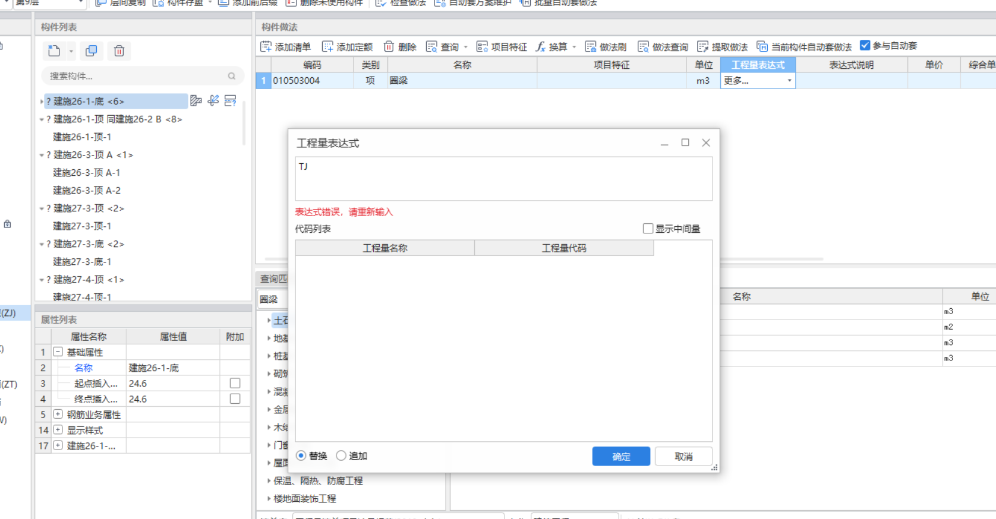This screenshot has height=519, width=996.
Task: Click the query icon beside 建施26-1-底
Action: [x=231, y=101]
